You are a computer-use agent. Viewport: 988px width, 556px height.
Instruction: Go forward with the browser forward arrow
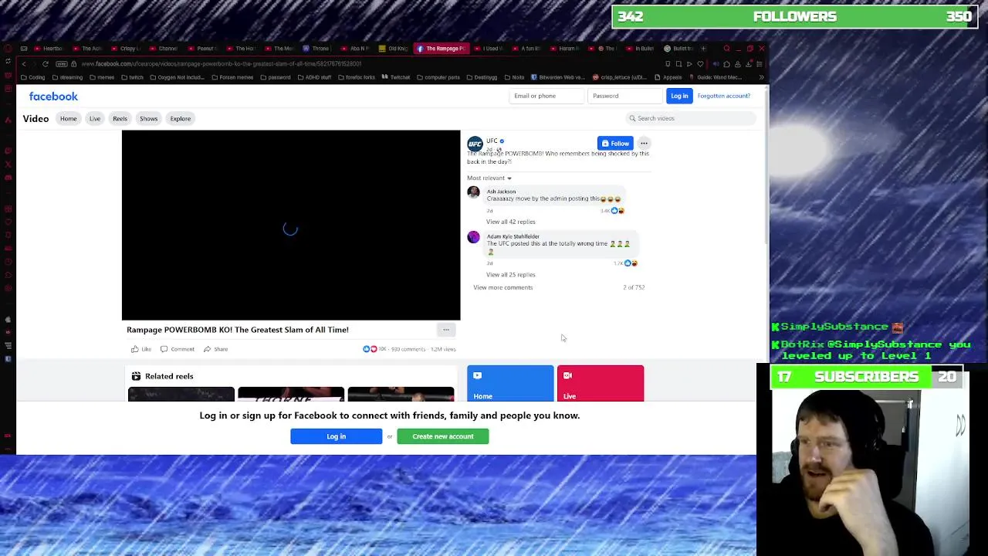34,64
